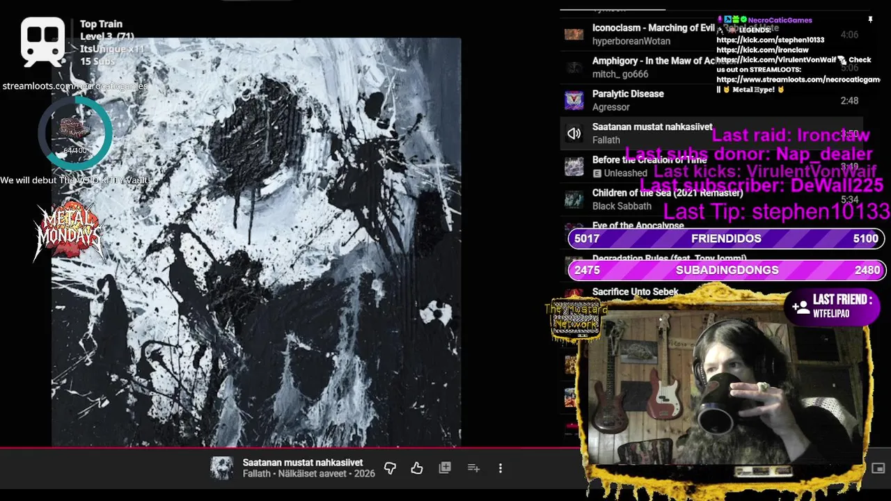891x501 pixels.
Task: Click Paralytic Disease album thumbnail
Action: (x=574, y=100)
